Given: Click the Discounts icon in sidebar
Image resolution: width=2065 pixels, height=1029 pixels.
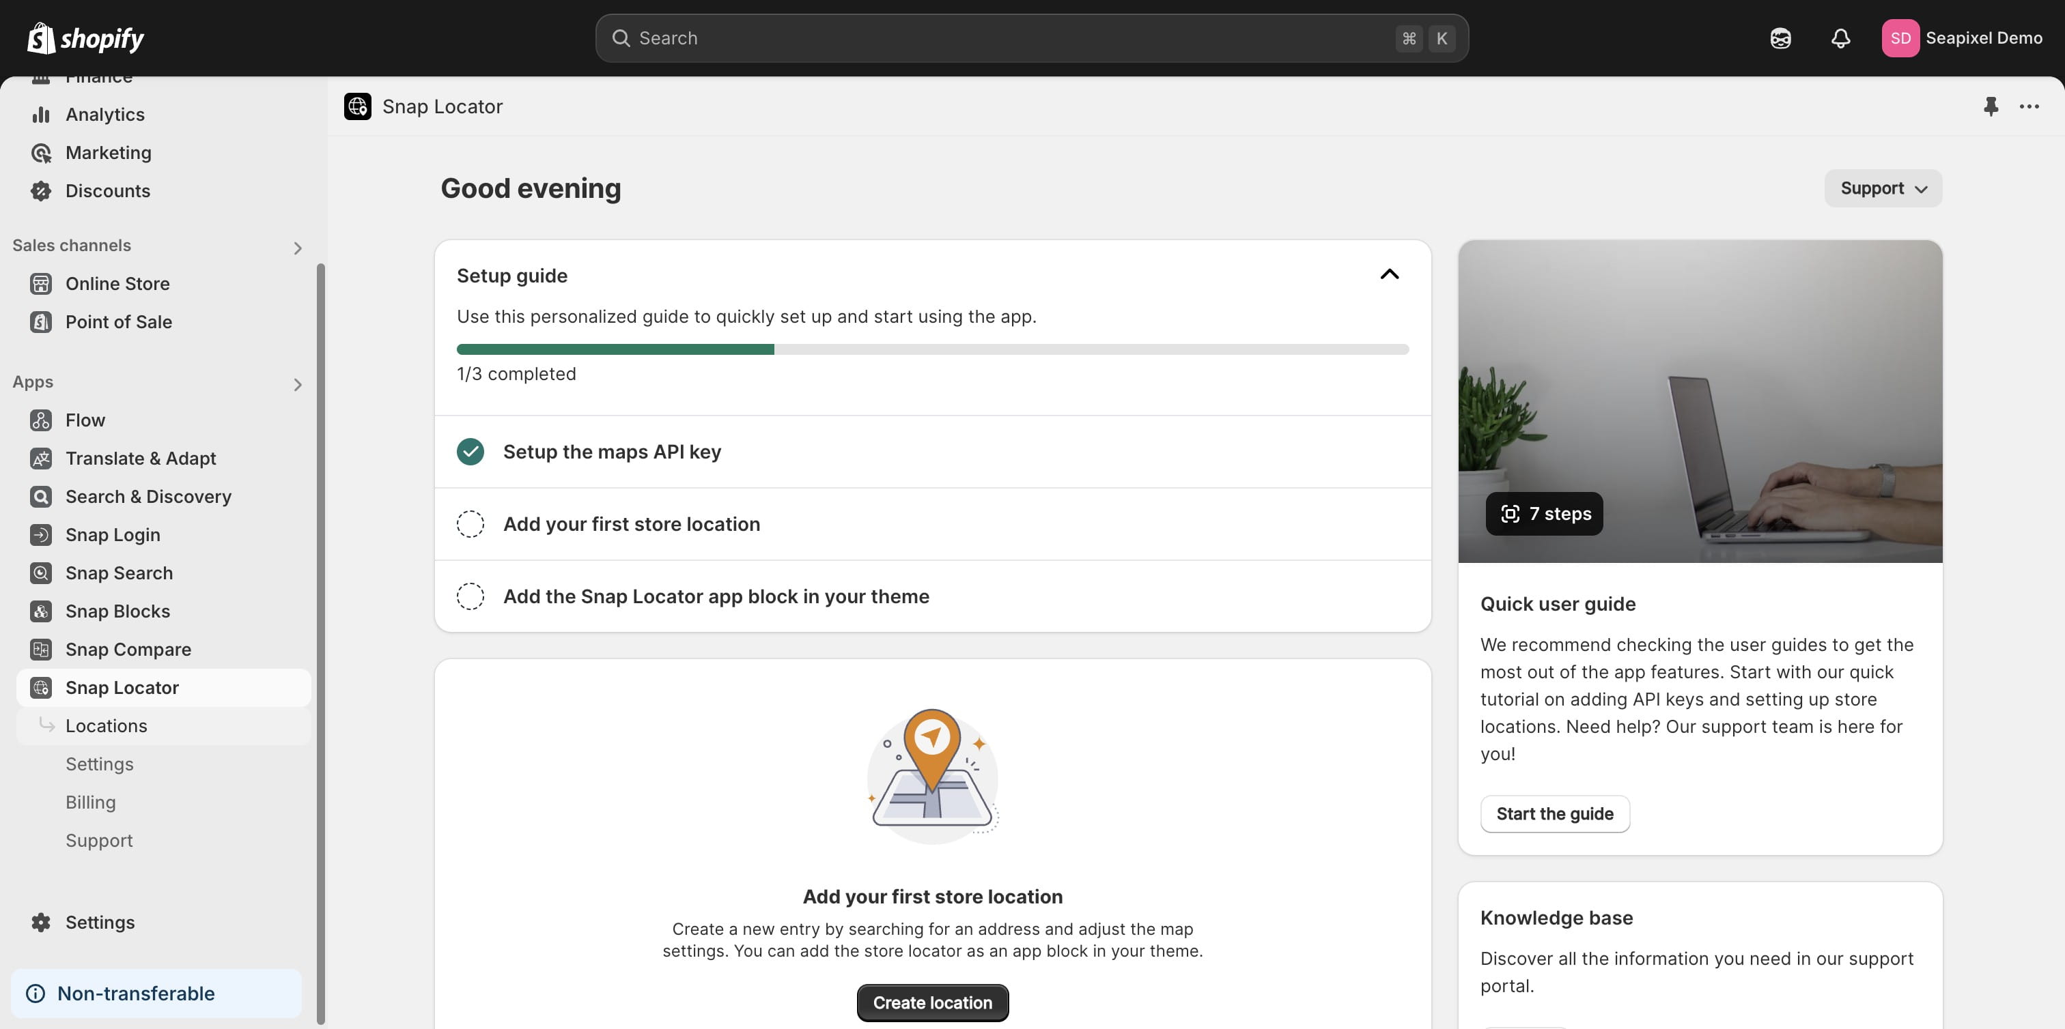Looking at the screenshot, I should pyautogui.click(x=41, y=190).
